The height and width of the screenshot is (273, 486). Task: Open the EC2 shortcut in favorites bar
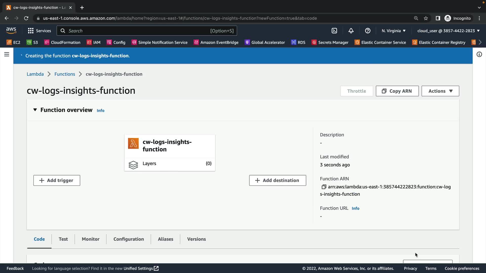pos(13,42)
